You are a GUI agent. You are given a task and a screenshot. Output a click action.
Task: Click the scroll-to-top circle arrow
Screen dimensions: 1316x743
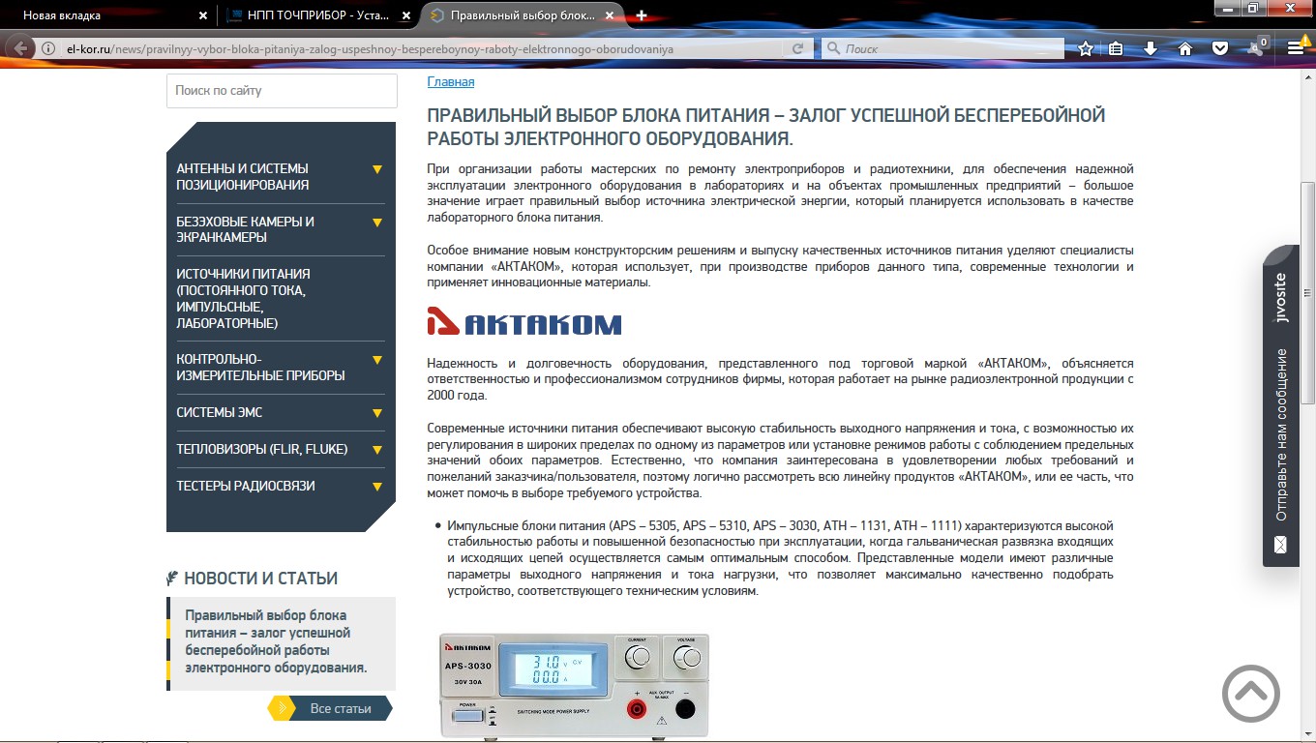1251,694
